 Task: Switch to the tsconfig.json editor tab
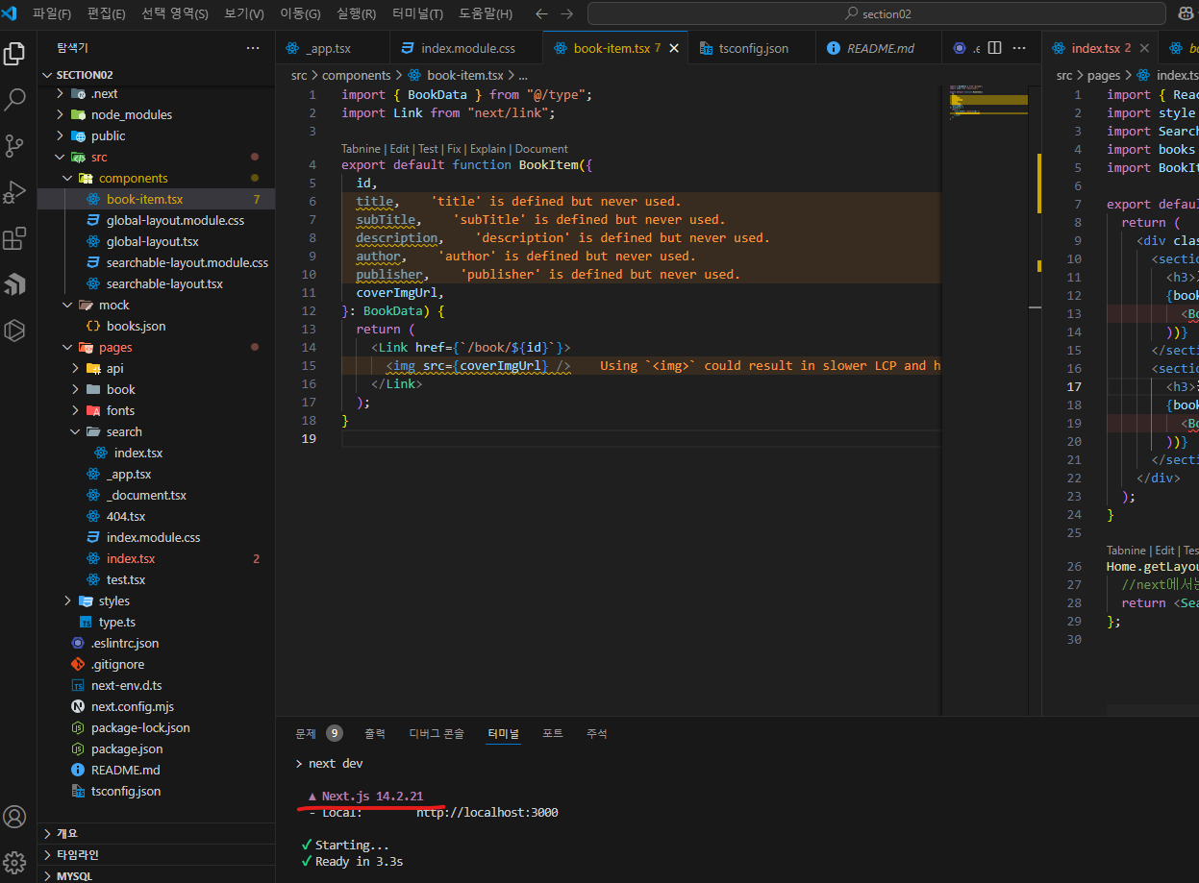point(753,48)
